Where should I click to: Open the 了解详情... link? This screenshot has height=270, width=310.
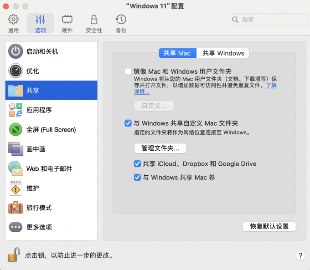[x=271, y=85]
